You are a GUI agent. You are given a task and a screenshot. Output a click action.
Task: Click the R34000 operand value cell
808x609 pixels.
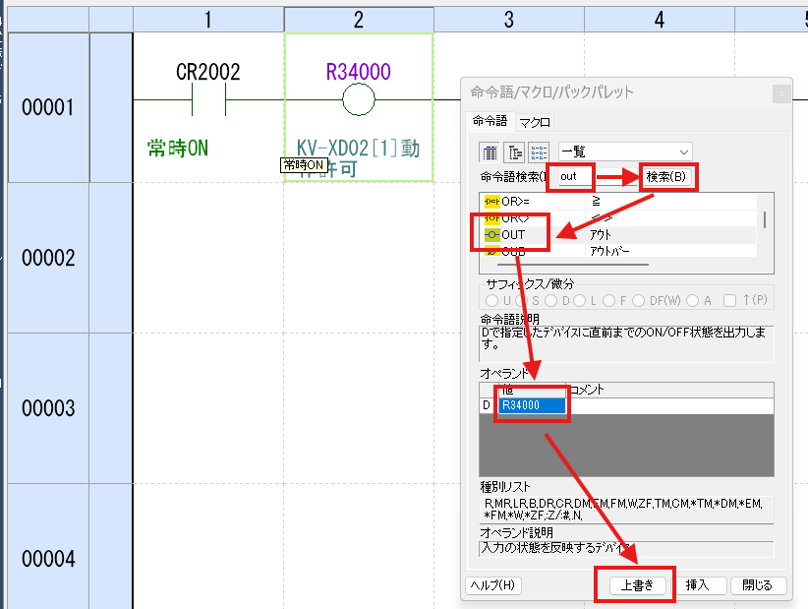531,403
